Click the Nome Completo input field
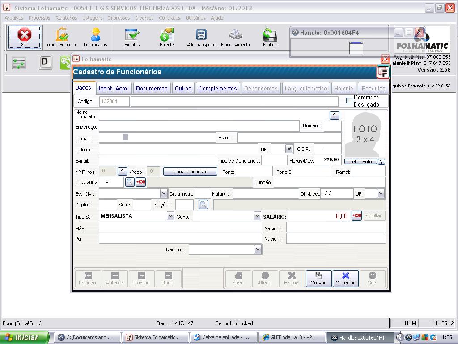 [x=213, y=115]
